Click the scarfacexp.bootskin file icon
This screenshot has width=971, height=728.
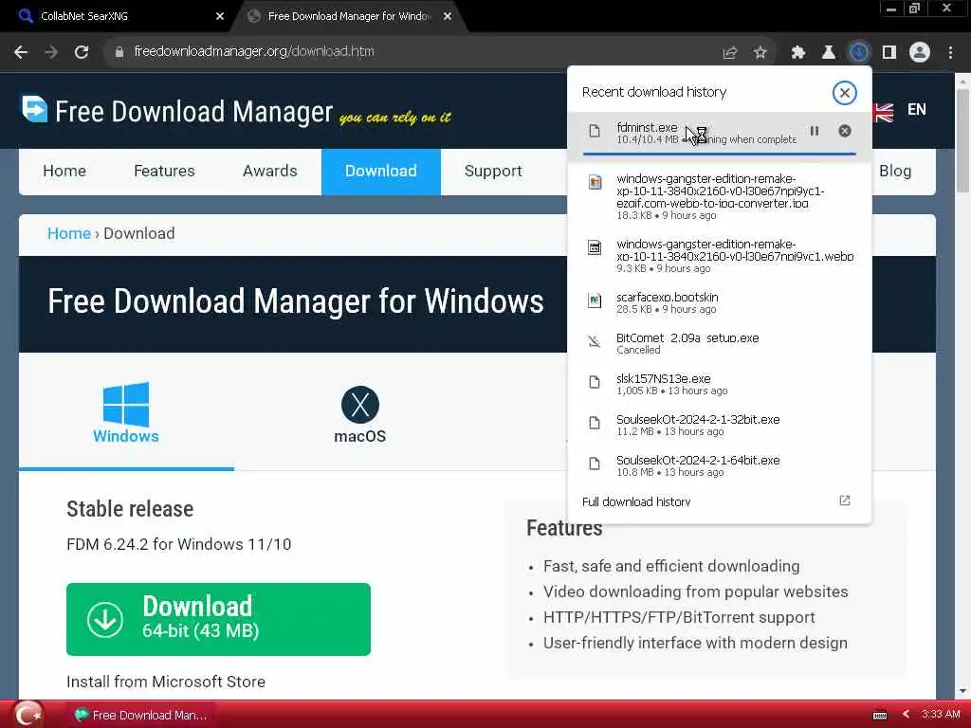(x=595, y=300)
